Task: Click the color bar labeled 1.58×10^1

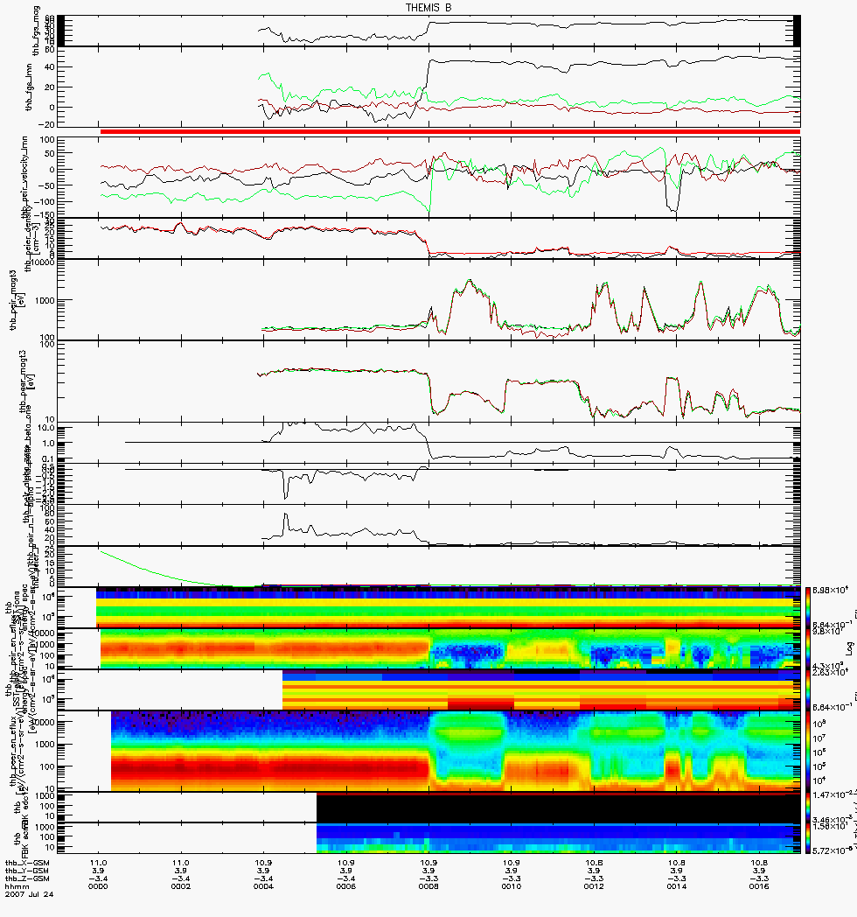Action: (808, 838)
